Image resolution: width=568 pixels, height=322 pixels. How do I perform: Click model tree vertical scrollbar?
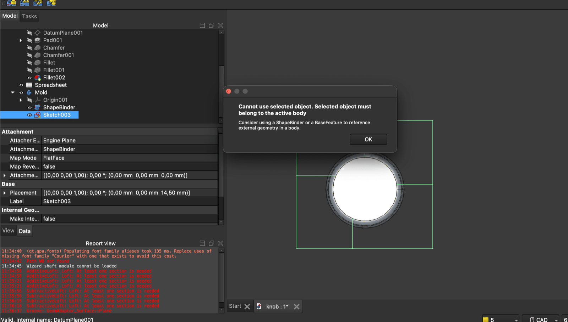click(222, 76)
